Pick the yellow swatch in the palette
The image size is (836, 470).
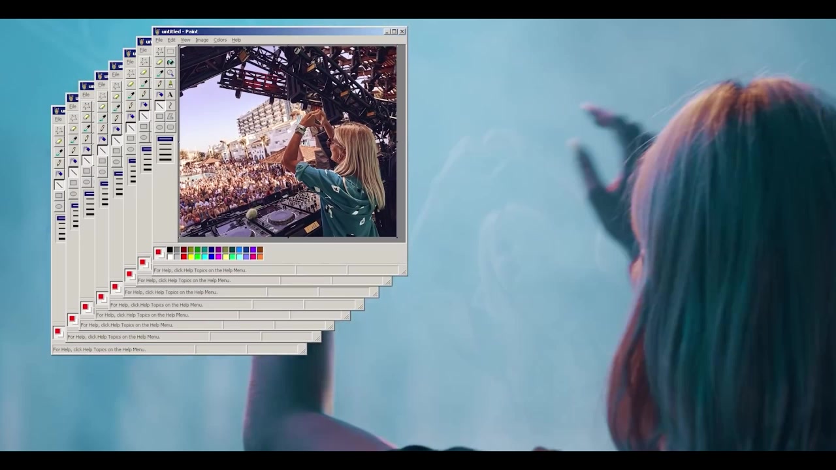[x=191, y=257]
